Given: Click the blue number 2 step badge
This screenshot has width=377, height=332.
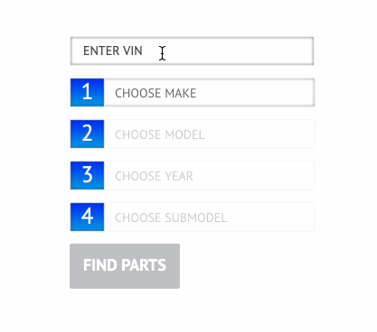Looking at the screenshot, I should (x=87, y=134).
